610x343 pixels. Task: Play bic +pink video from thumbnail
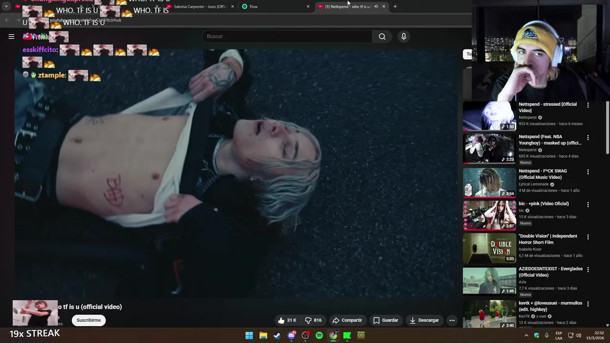(x=489, y=215)
